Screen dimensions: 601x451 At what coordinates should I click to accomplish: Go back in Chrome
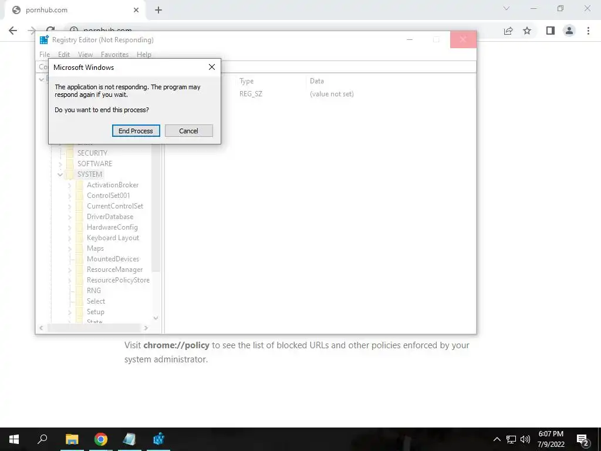pos(13,31)
